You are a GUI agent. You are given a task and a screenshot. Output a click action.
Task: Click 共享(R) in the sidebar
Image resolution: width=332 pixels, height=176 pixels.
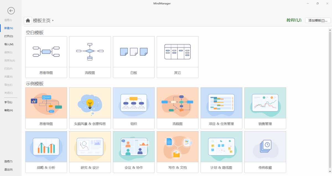pyautogui.click(x=8, y=77)
